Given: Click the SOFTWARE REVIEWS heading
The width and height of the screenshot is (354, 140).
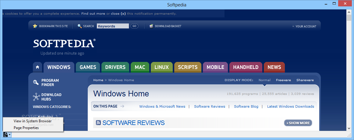Looking at the screenshot, I should pyautogui.click(x=133, y=123).
